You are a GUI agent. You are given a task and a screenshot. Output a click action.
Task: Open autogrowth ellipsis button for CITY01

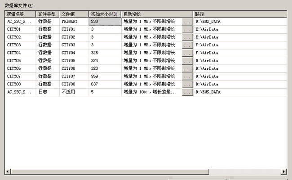pyautogui.click(x=187, y=30)
